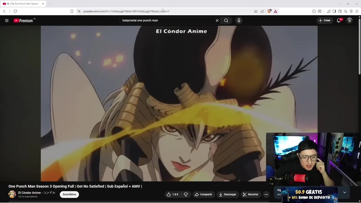Open El Cóndor Anime channel link
Image resolution: width=361 pixels, height=203 pixels.
coord(37,193)
